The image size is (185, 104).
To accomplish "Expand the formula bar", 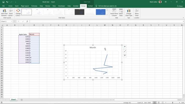I will (x=183, y=21).
